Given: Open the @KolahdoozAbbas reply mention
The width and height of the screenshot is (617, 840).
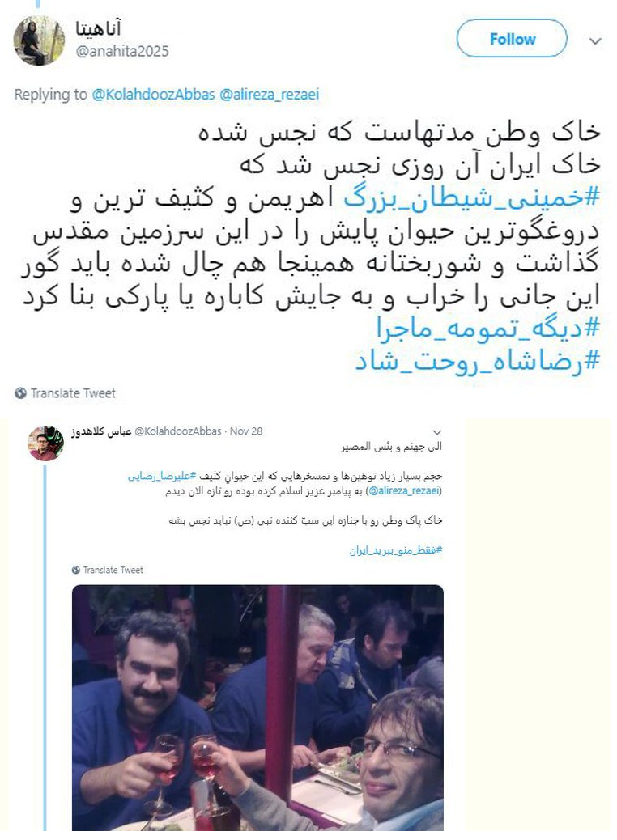Looking at the screenshot, I should (x=153, y=95).
